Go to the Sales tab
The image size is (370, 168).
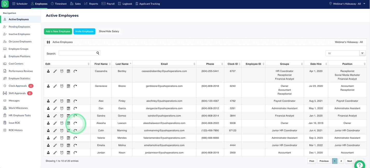(x=76, y=4)
